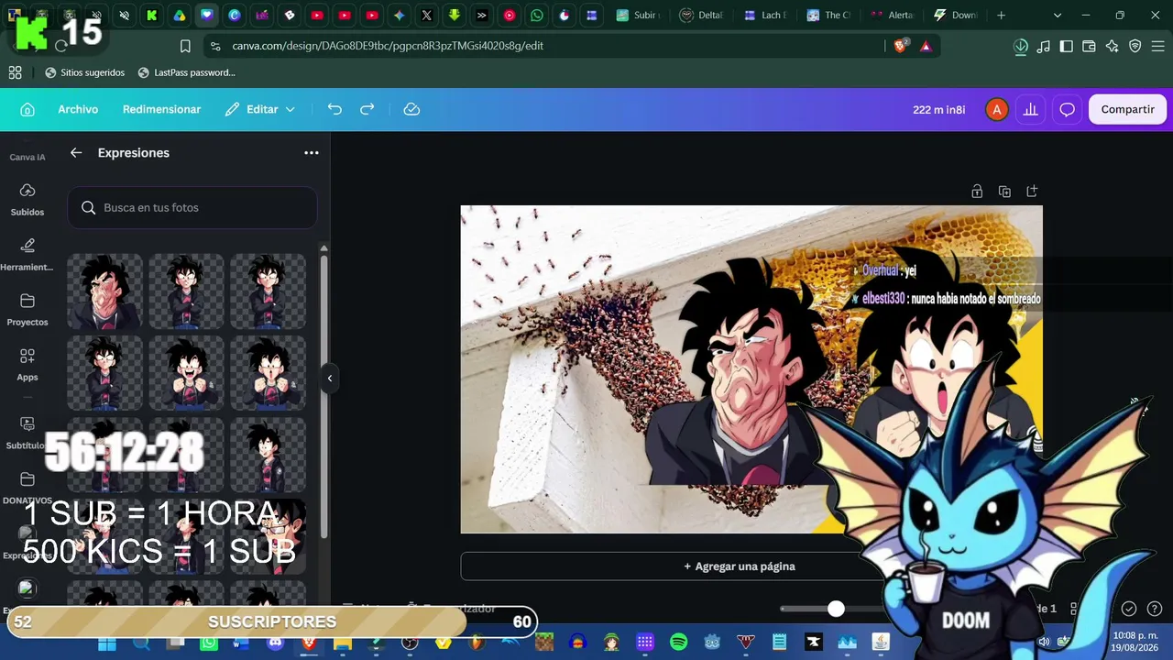This screenshot has width=1173, height=660.
Task: Open the comments speech bubble icon
Action: tap(1067, 109)
